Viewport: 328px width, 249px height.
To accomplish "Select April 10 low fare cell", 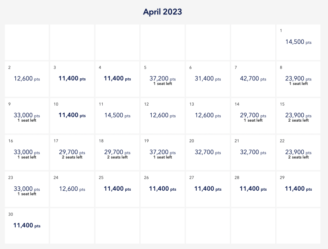I will coord(72,115).
